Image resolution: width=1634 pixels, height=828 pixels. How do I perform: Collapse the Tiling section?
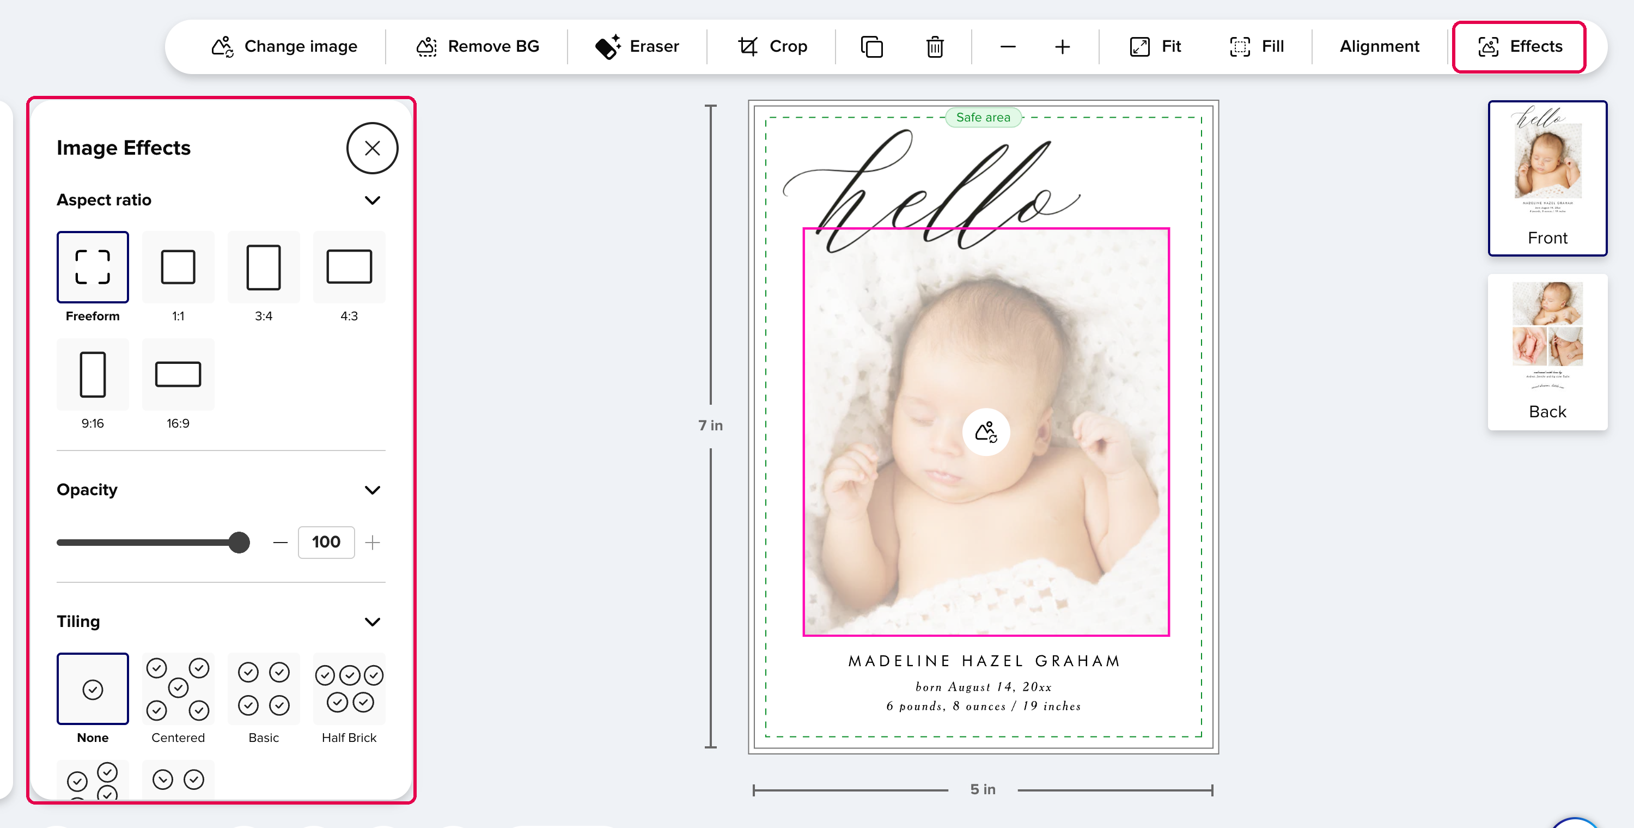[373, 622]
